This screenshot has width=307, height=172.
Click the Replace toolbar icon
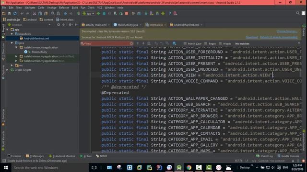(59, 13)
